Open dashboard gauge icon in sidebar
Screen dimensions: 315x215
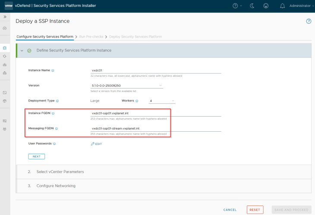coord(5,28)
